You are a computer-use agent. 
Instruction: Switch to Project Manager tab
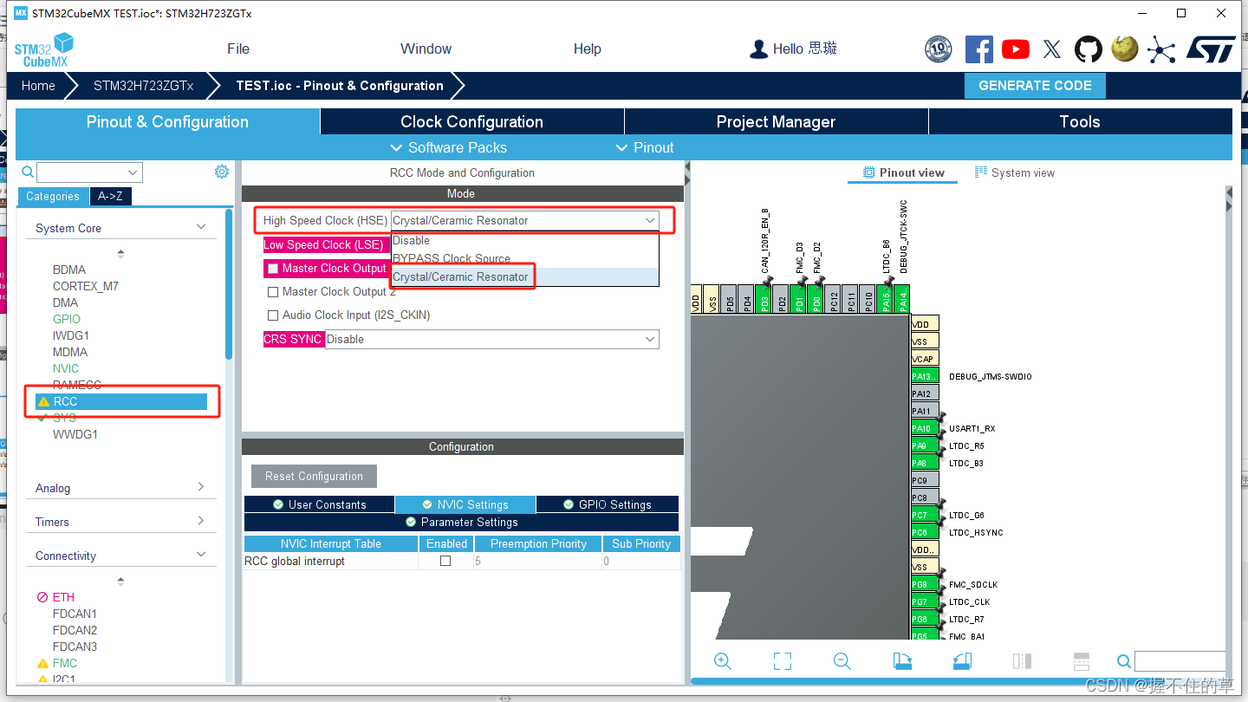pos(776,121)
